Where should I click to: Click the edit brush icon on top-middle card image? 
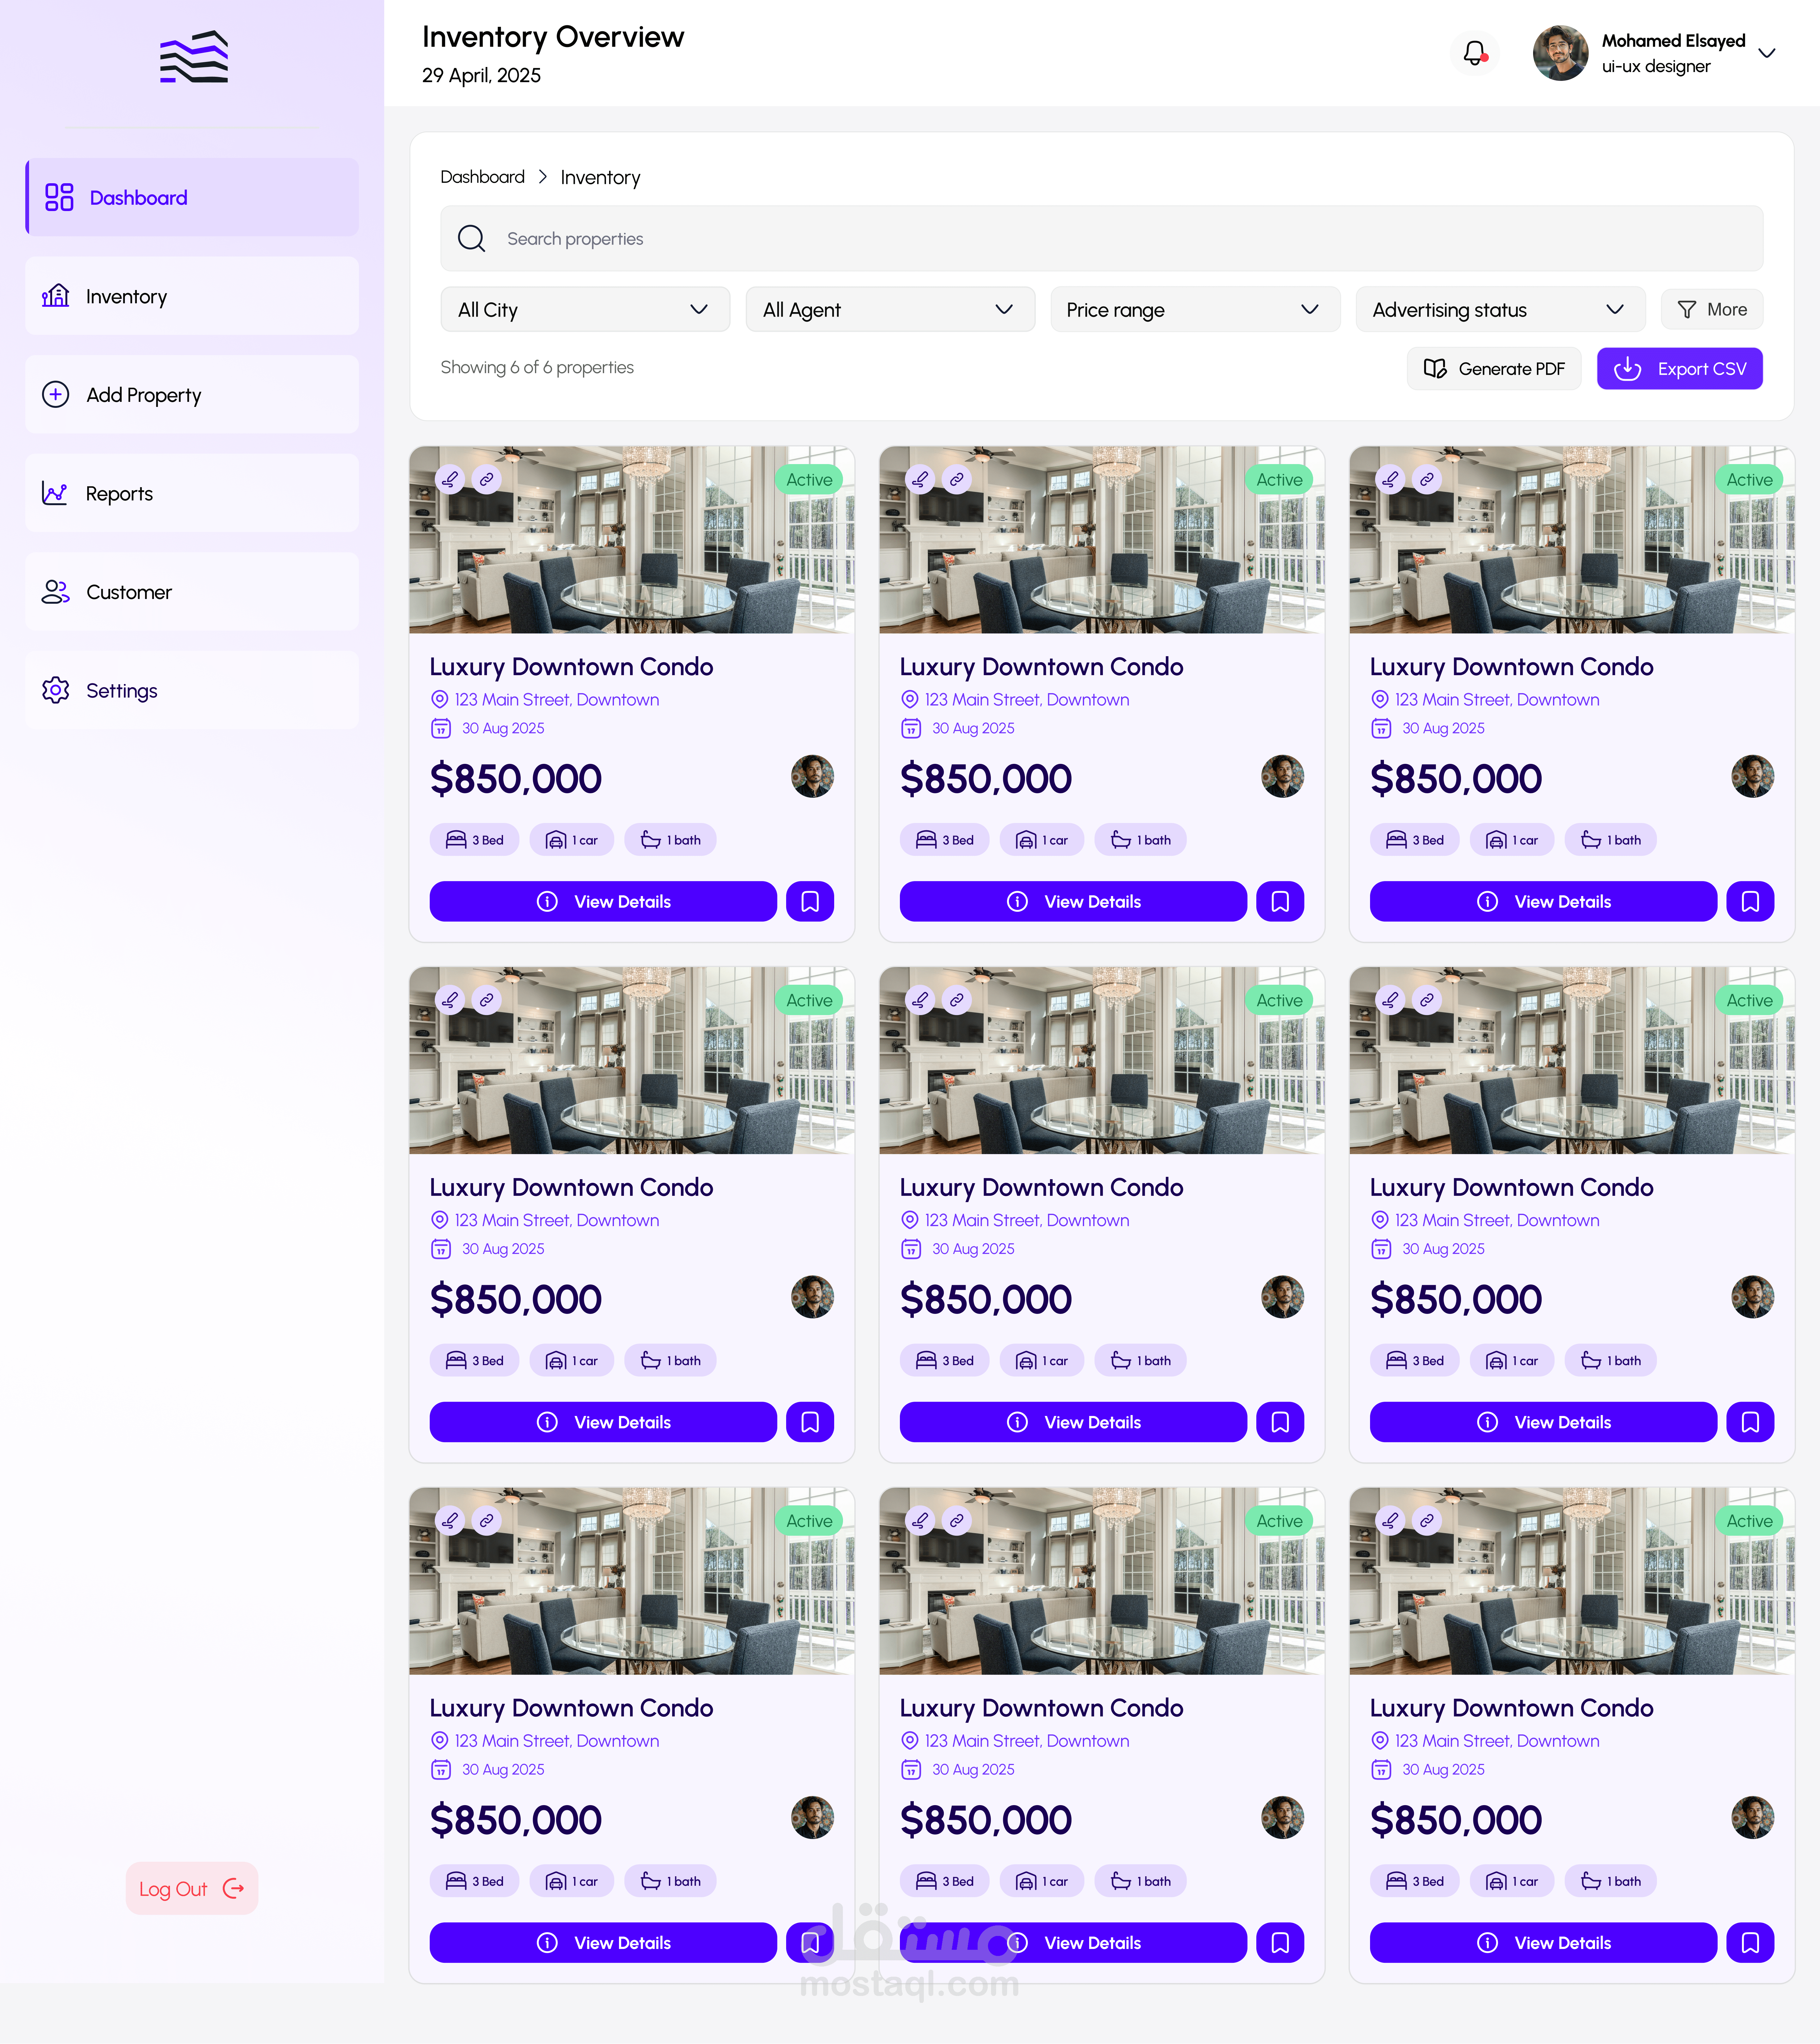pos(920,480)
